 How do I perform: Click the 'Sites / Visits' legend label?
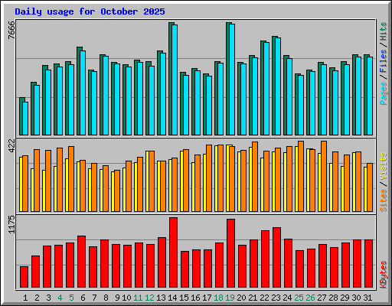tap(384, 182)
